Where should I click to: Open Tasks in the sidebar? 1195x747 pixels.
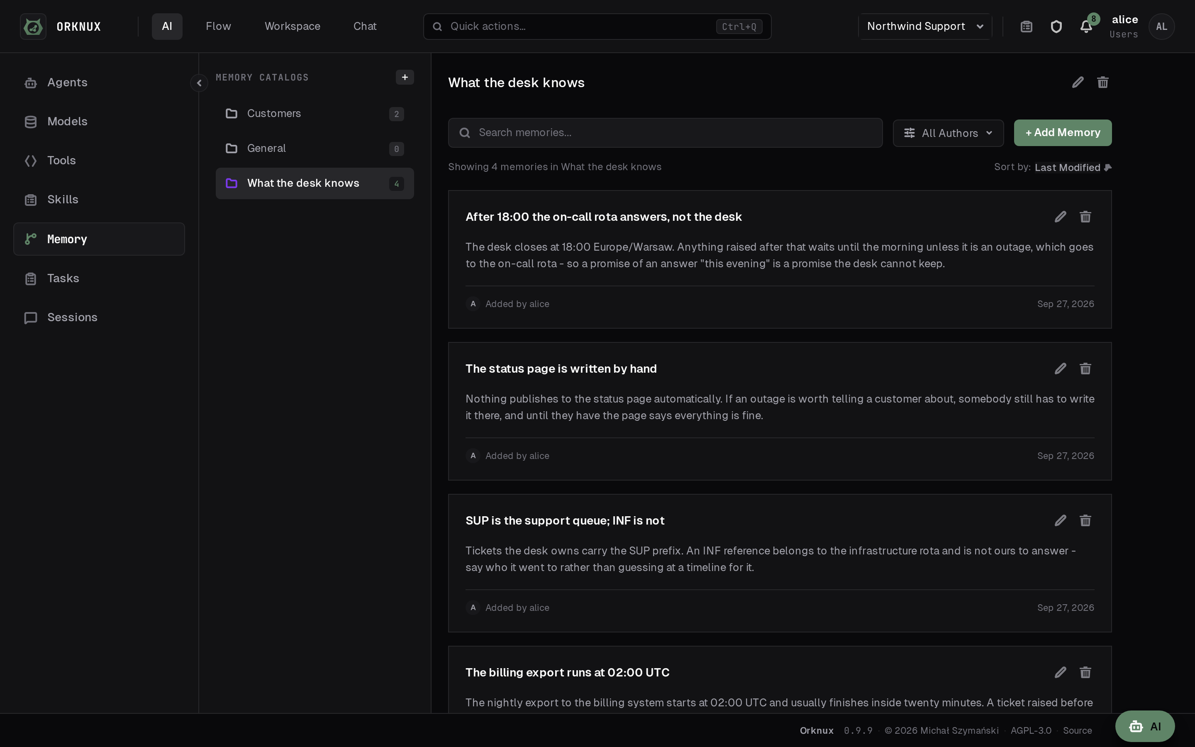tap(99, 278)
